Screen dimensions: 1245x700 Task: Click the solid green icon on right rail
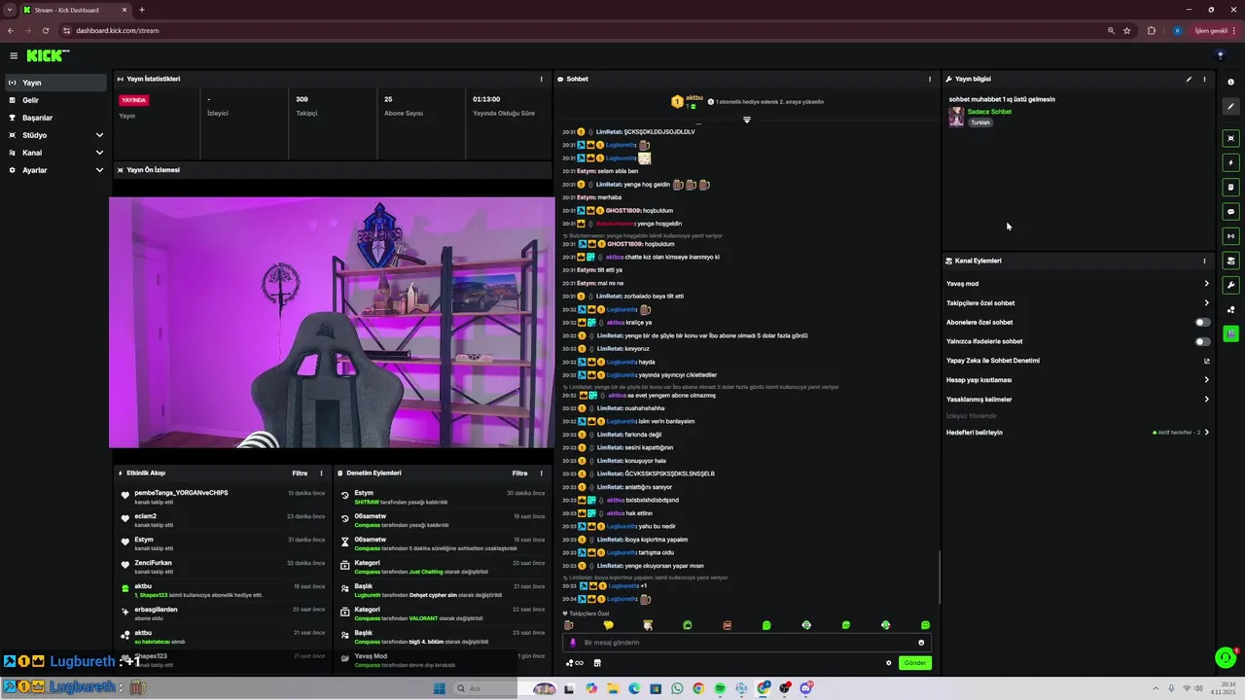tap(1230, 333)
